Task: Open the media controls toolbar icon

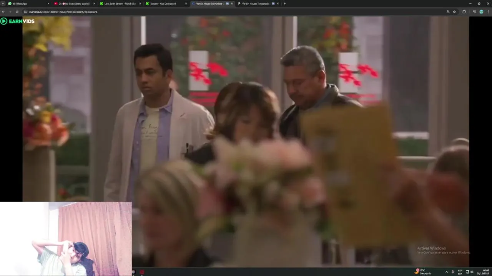Action: [x=474, y=12]
